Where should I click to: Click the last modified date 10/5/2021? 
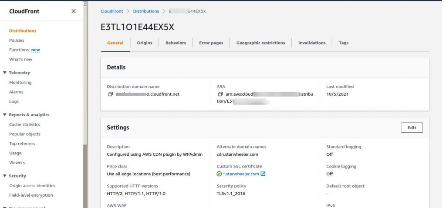click(338, 94)
